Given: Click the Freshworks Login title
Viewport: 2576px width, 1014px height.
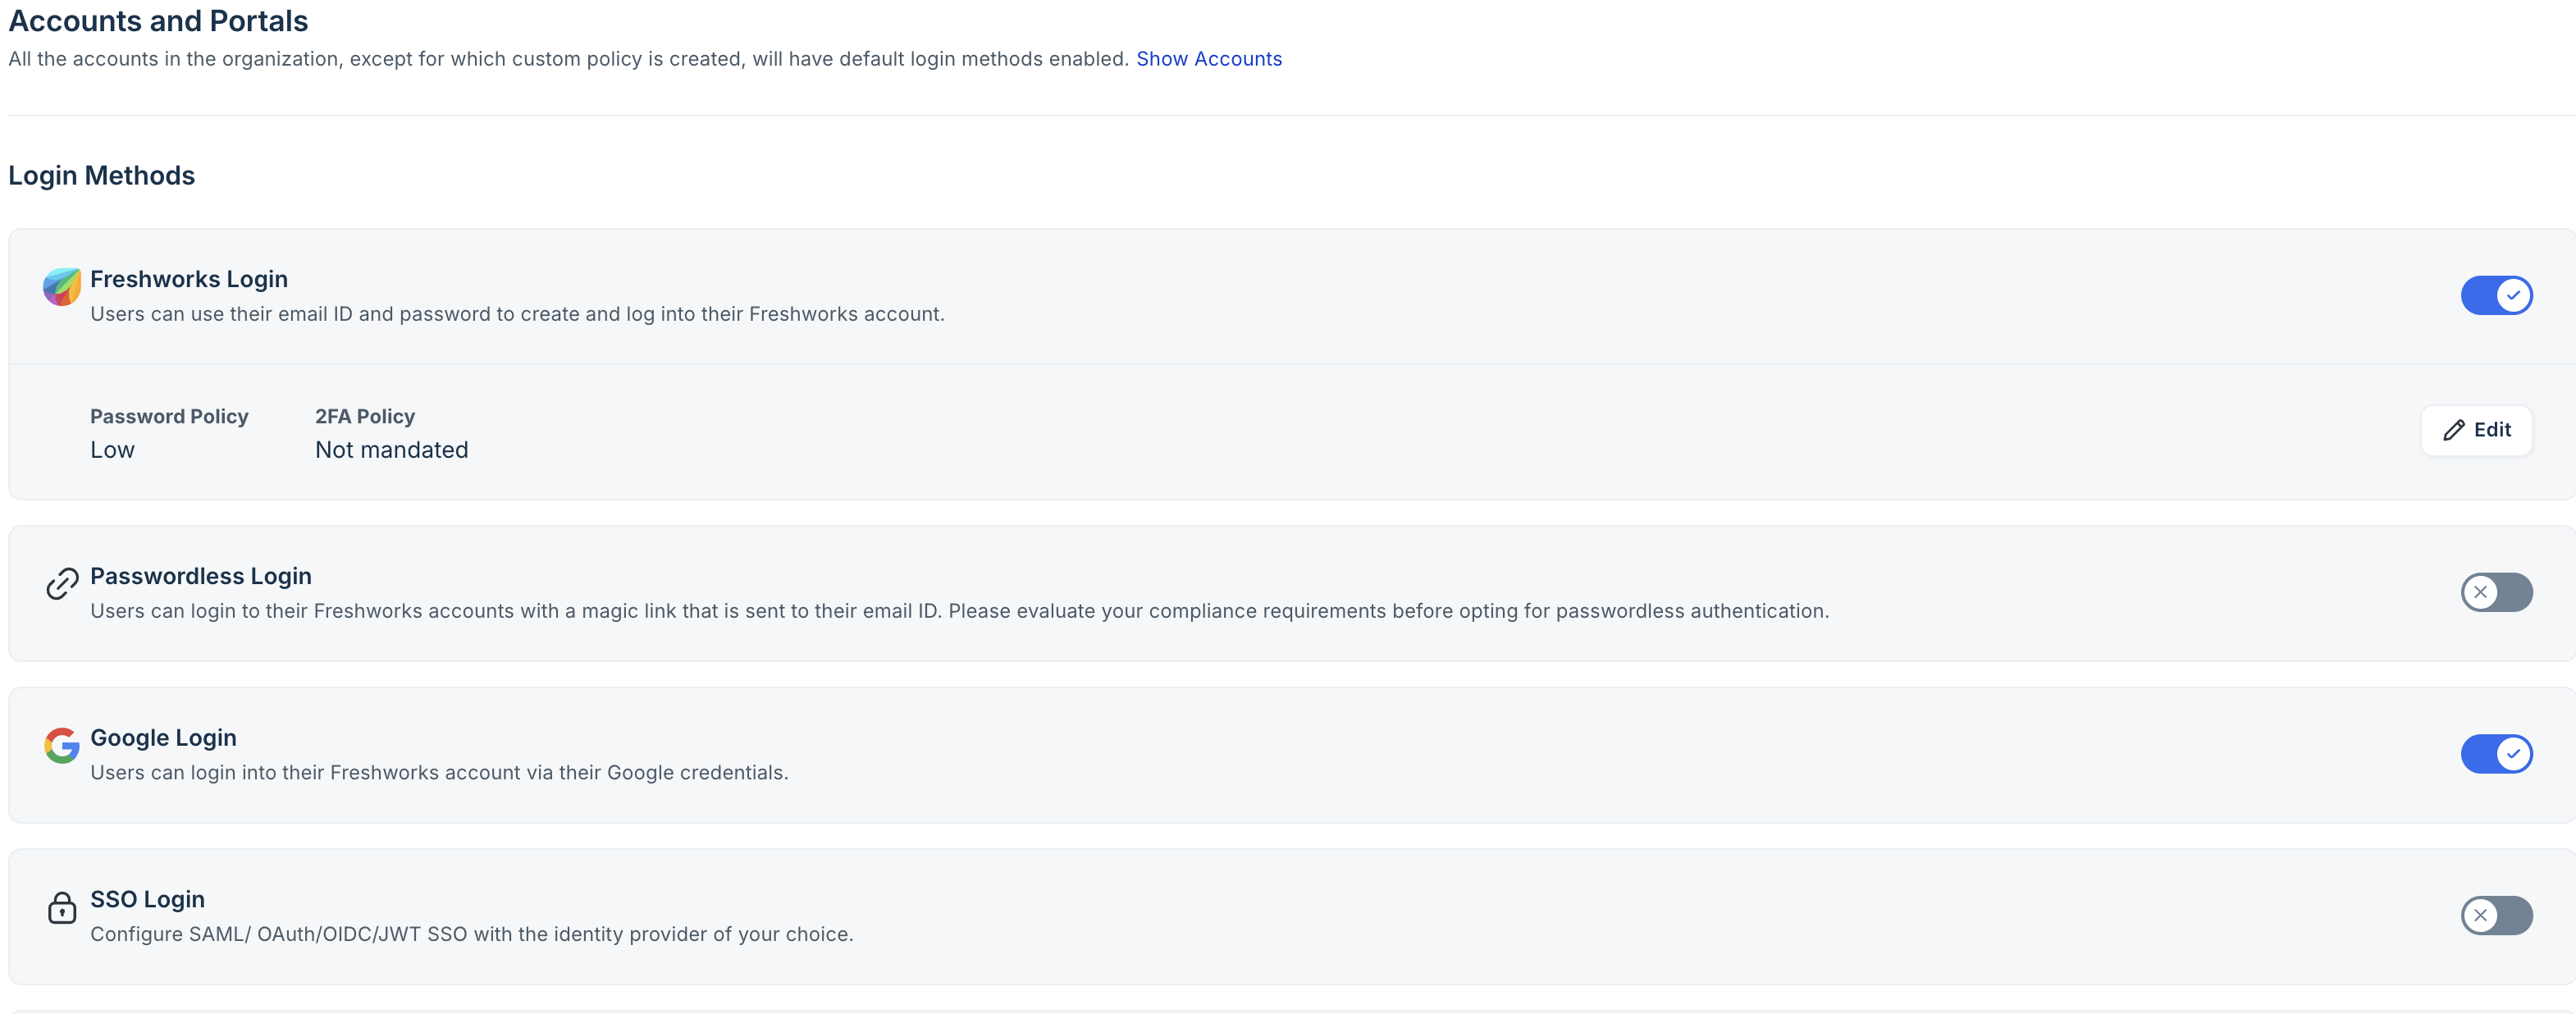Looking at the screenshot, I should pos(189,279).
